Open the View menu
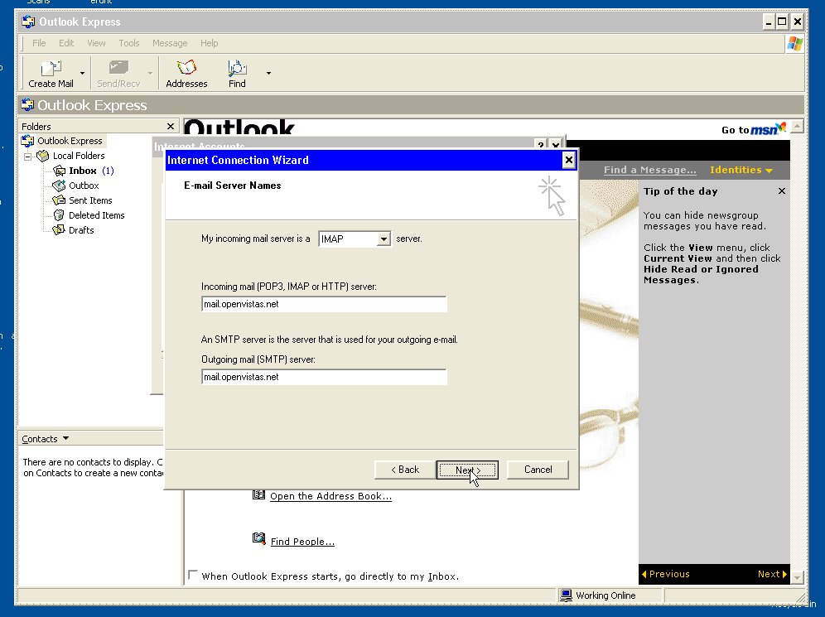This screenshot has height=617, width=825. 96,43
